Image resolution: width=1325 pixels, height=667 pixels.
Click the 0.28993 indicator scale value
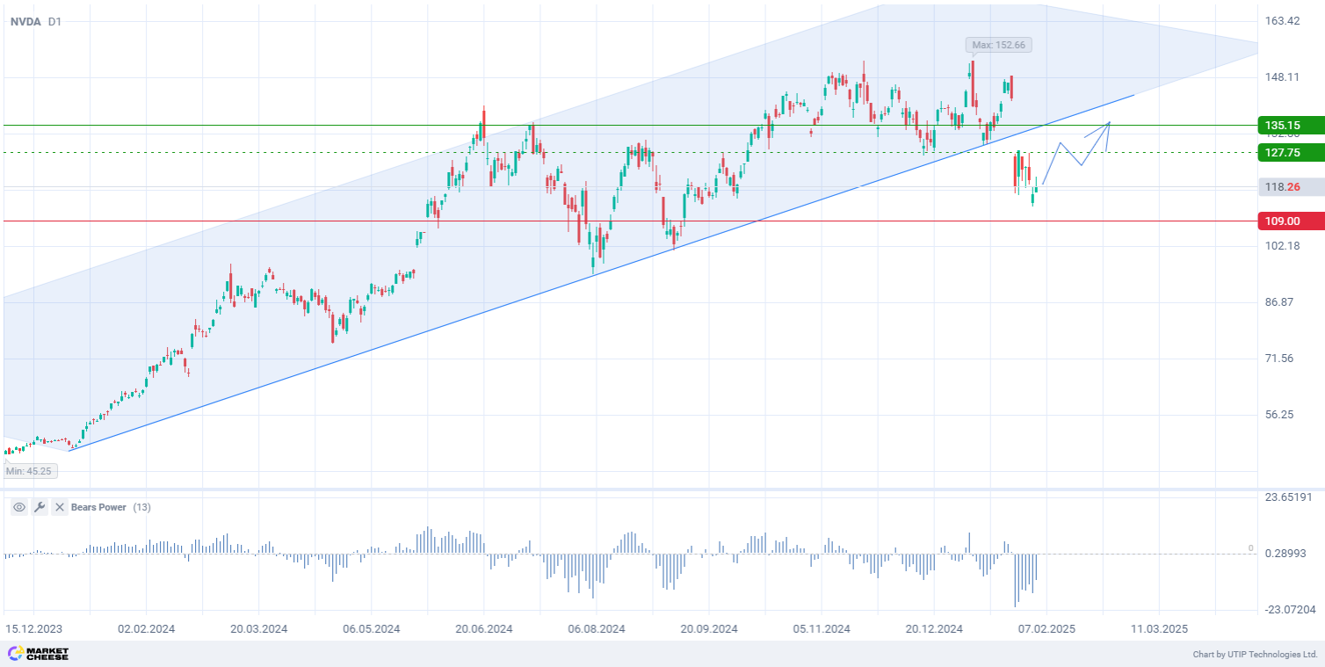point(1285,553)
